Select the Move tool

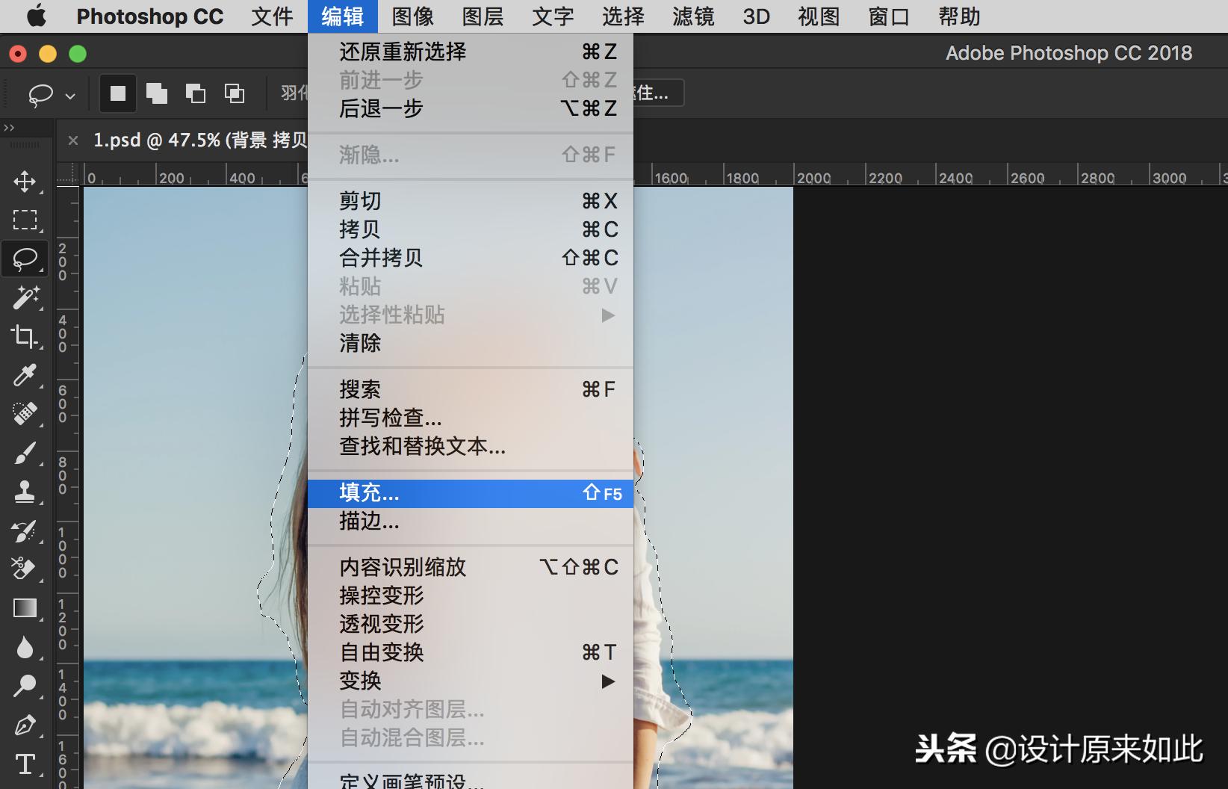point(25,182)
